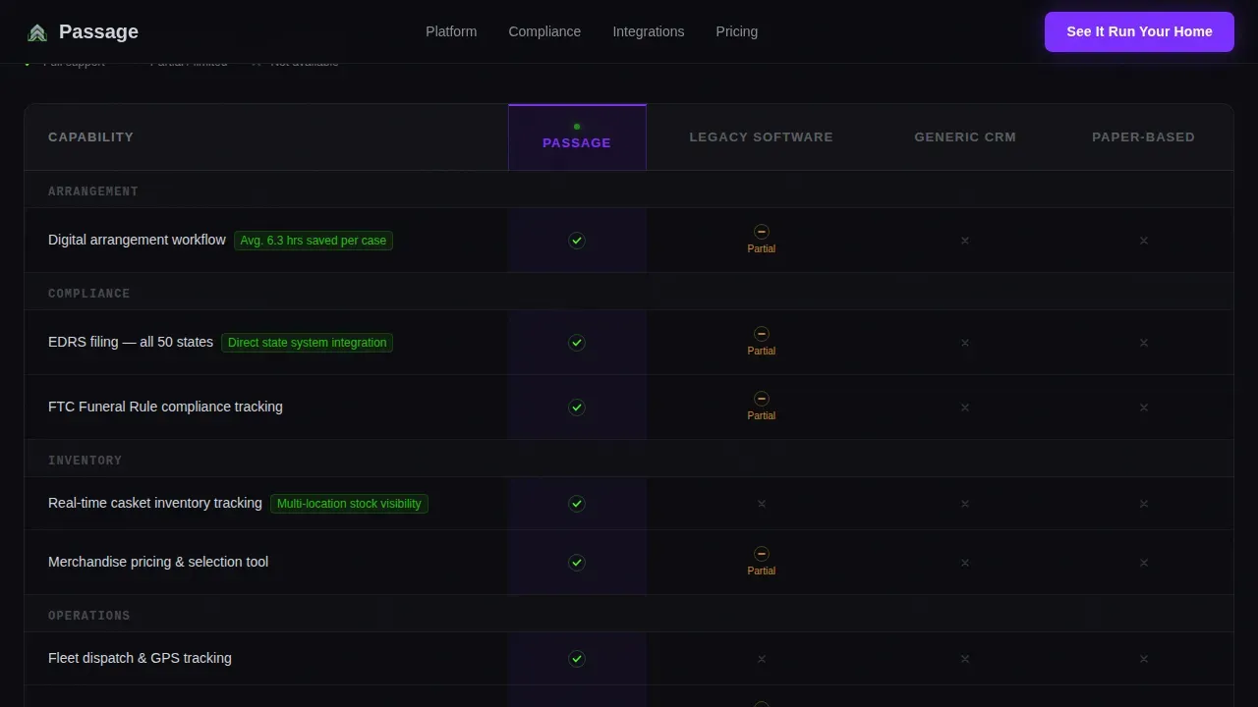Click Legacy partial icon for Digital arrangement workflow
Image resolution: width=1258 pixels, height=707 pixels.
[x=762, y=232]
